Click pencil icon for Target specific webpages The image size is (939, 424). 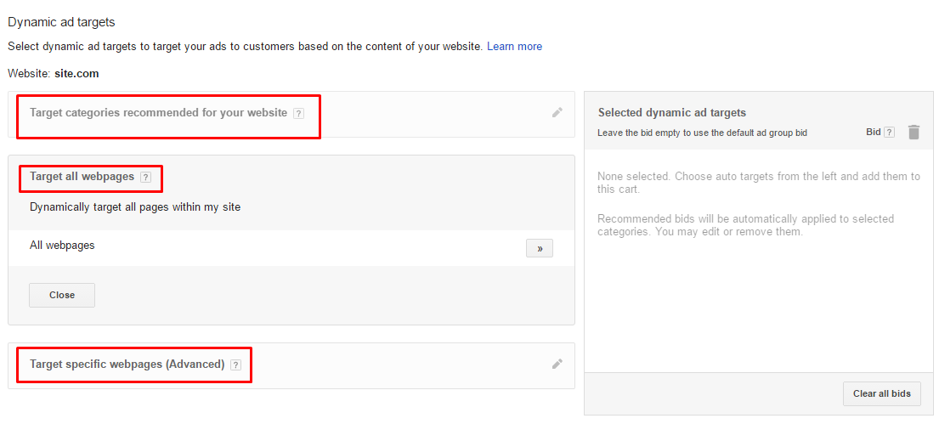point(557,365)
